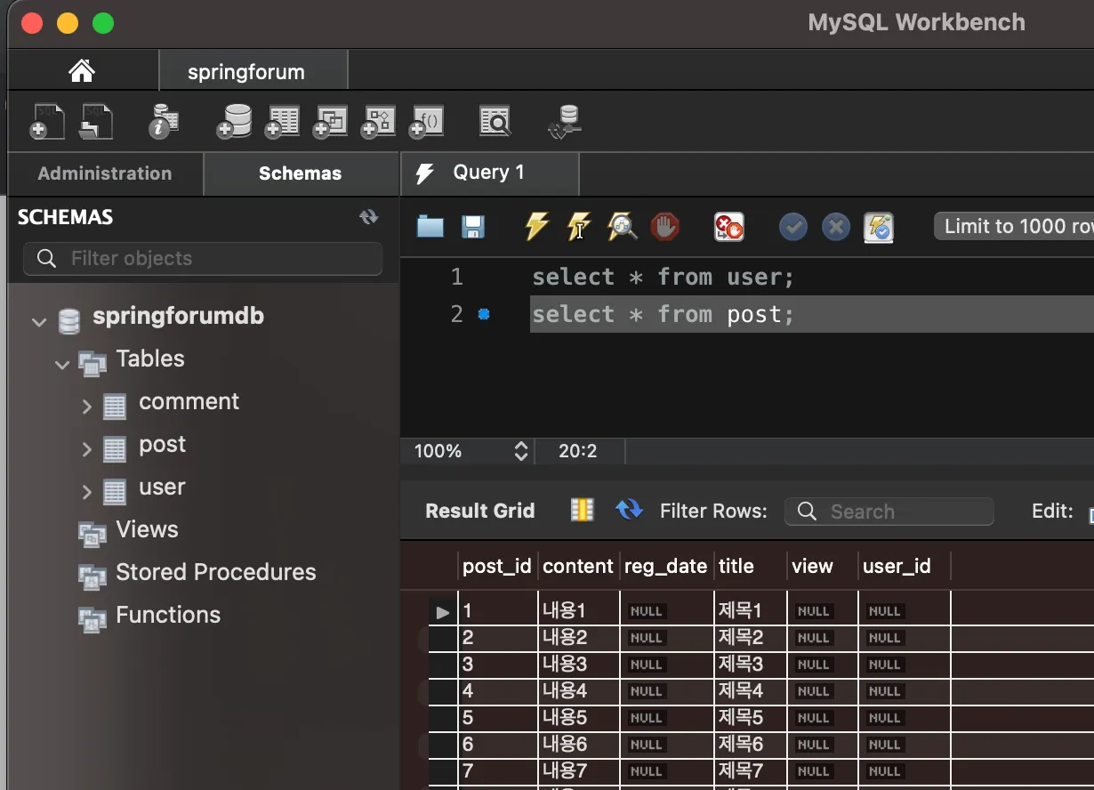Screen dimensions: 1094x790
Task: Expand the post table
Action: pyautogui.click(x=86, y=449)
